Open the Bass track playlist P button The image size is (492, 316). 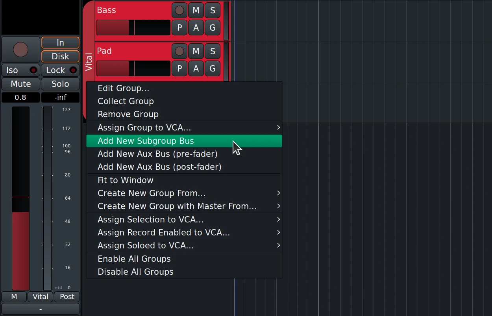tap(179, 28)
